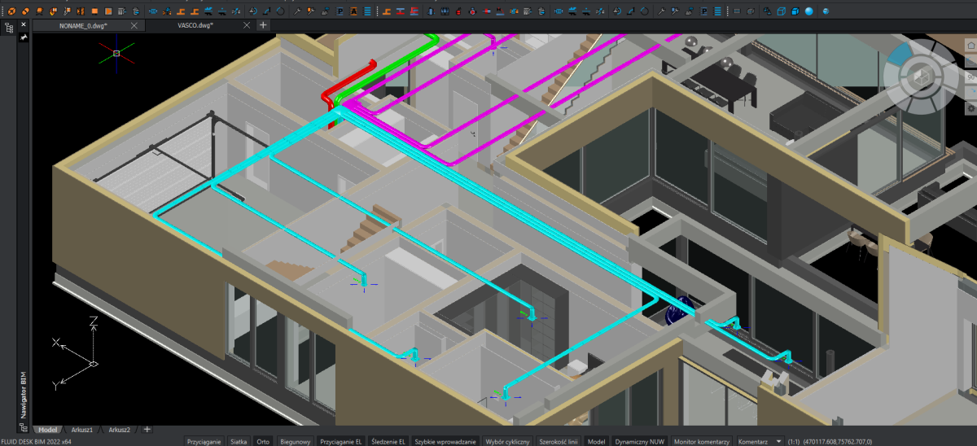This screenshot has height=446, width=977.
Task: Click the globe icon at toolbar end
Action: [x=826, y=11]
